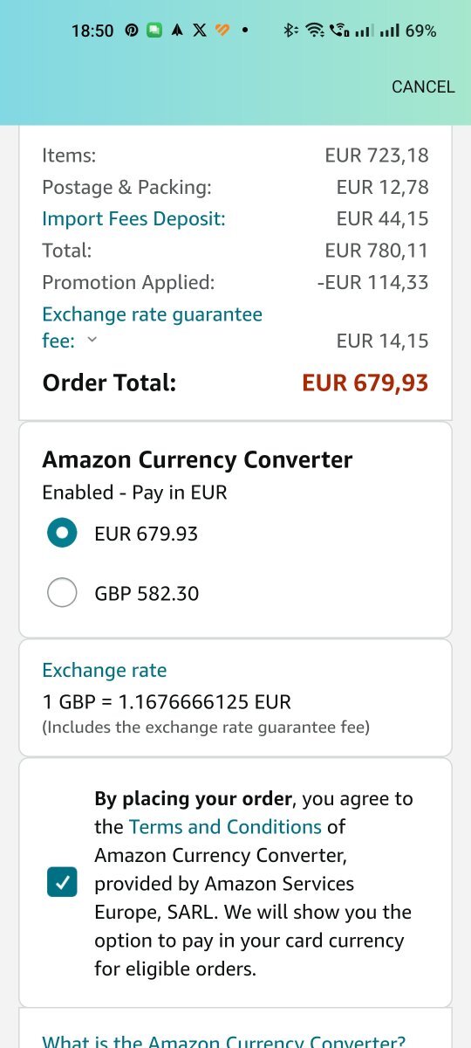Screen dimensions: 471x1048
Task: Select the GBP 582.30 radio button
Action: (x=62, y=594)
